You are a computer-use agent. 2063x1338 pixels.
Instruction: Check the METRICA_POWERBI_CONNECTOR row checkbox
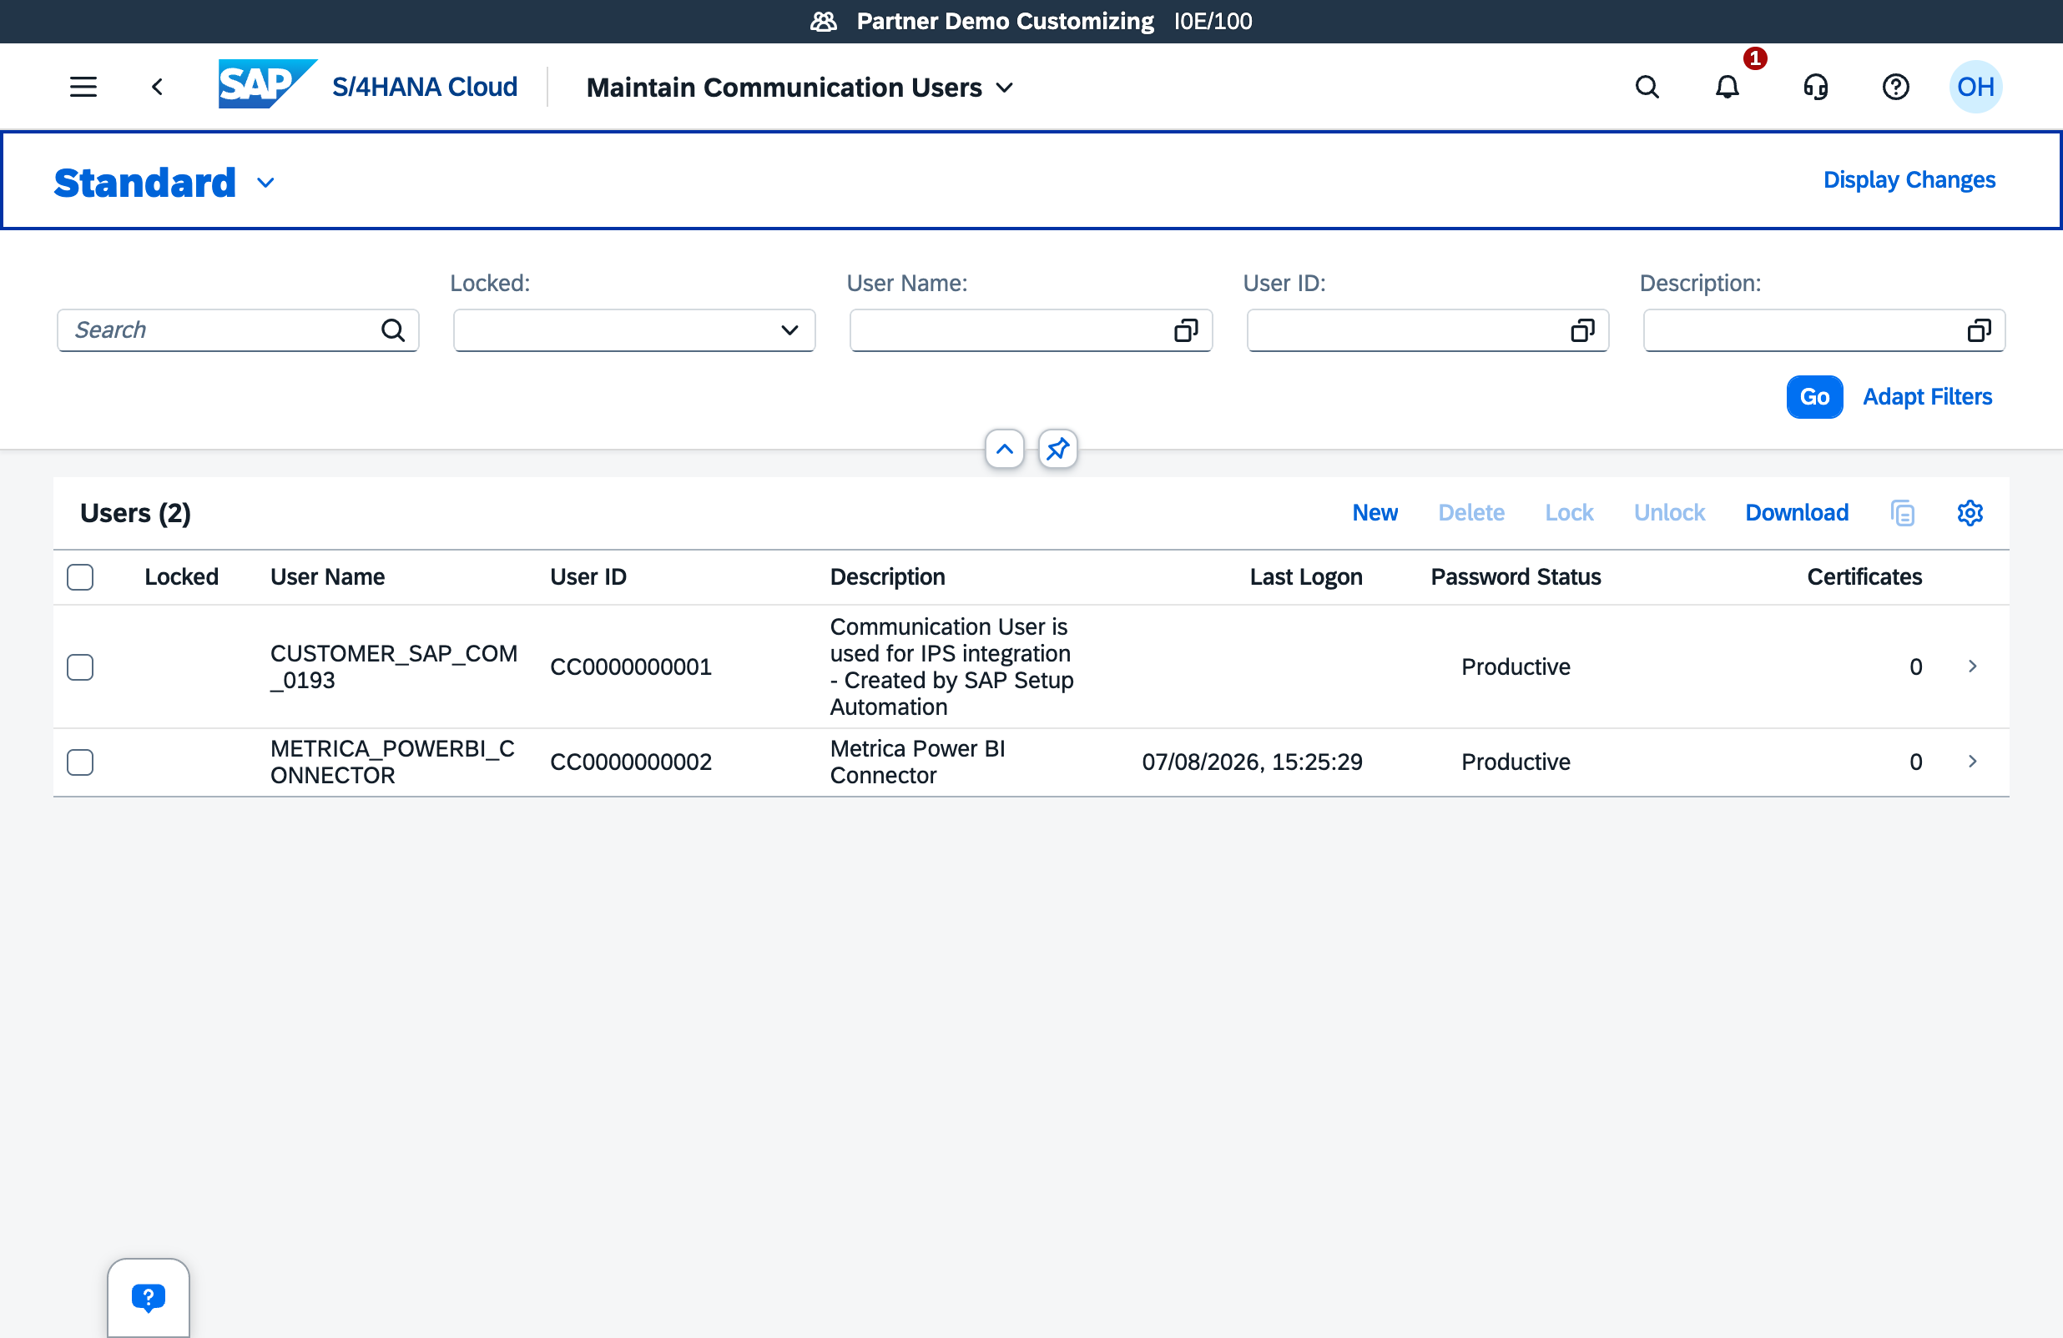click(x=81, y=762)
